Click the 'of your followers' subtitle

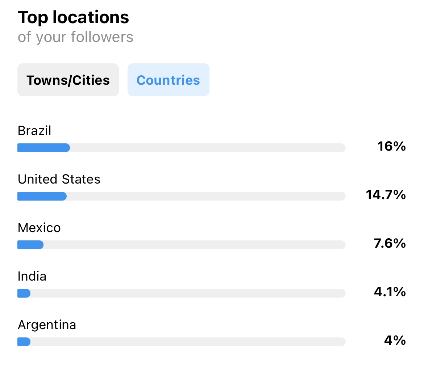tap(75, 37)
